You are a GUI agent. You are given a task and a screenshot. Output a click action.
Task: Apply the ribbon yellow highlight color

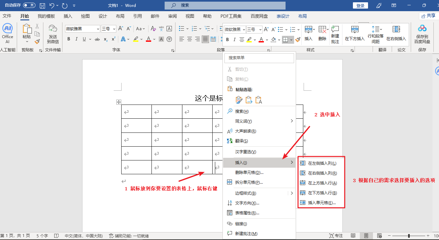(x=136, y=39)
